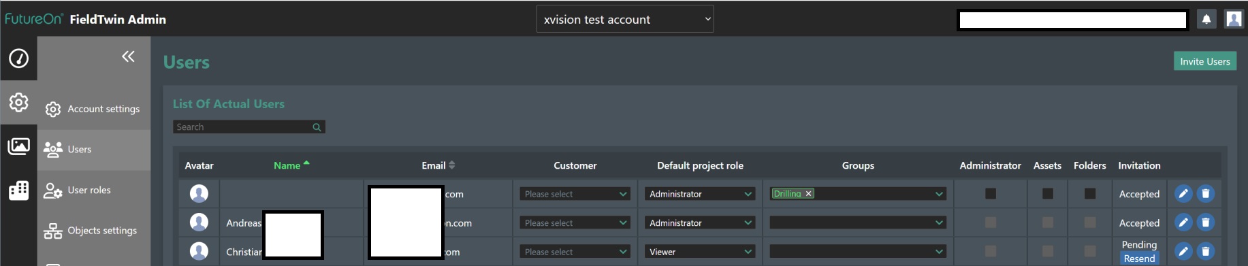Toggle Folders checkbox for Christian
Image resolution: width=1248 pixels, height=266 pixels.
pyautogui.click(x=1090, y=251)
